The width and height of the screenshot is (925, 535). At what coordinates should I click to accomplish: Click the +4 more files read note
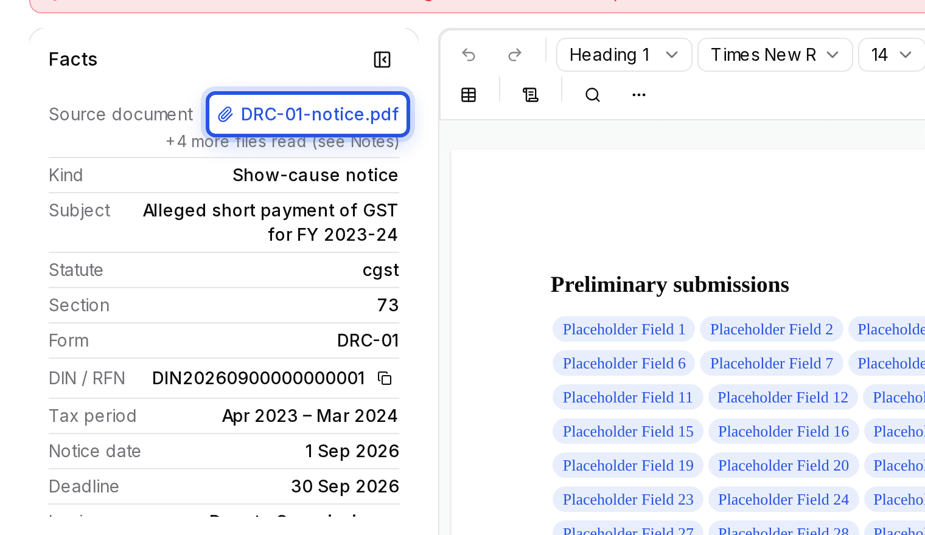pyautogui.click(x=282, y=142)
